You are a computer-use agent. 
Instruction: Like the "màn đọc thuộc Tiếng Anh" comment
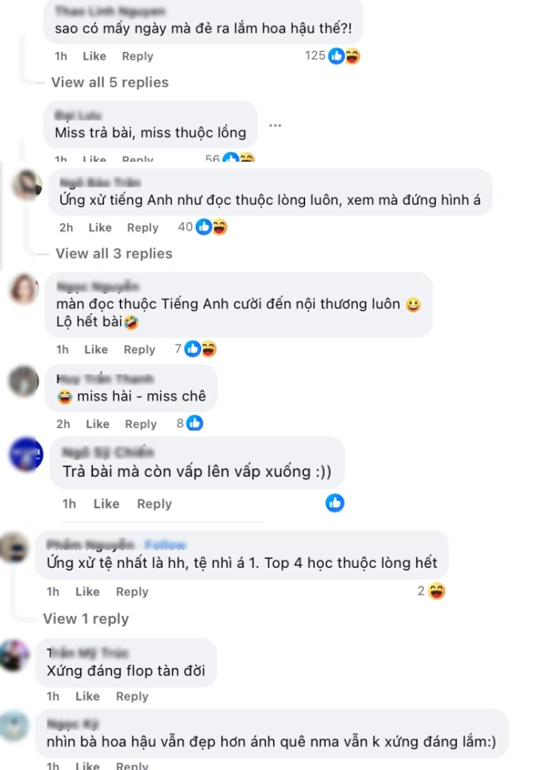click(x=96, y=349)
